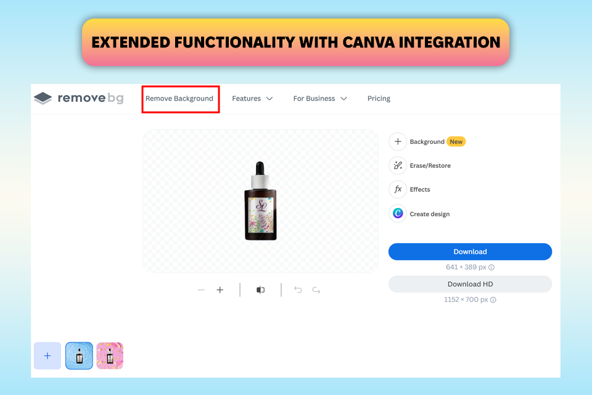Expand the Features dropdown chevron
Screen dimensions: 592x395
coord(269,99)
